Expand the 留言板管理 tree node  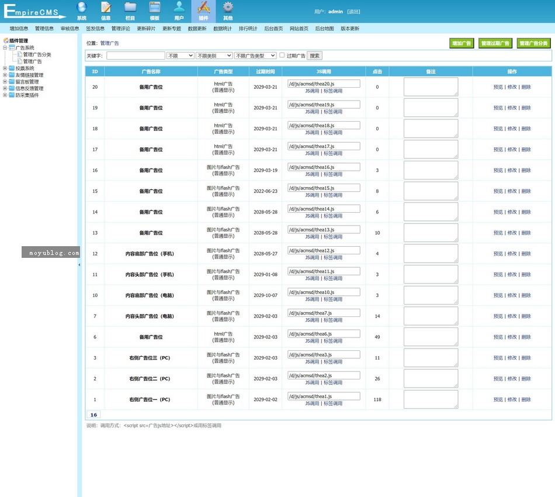5,81
